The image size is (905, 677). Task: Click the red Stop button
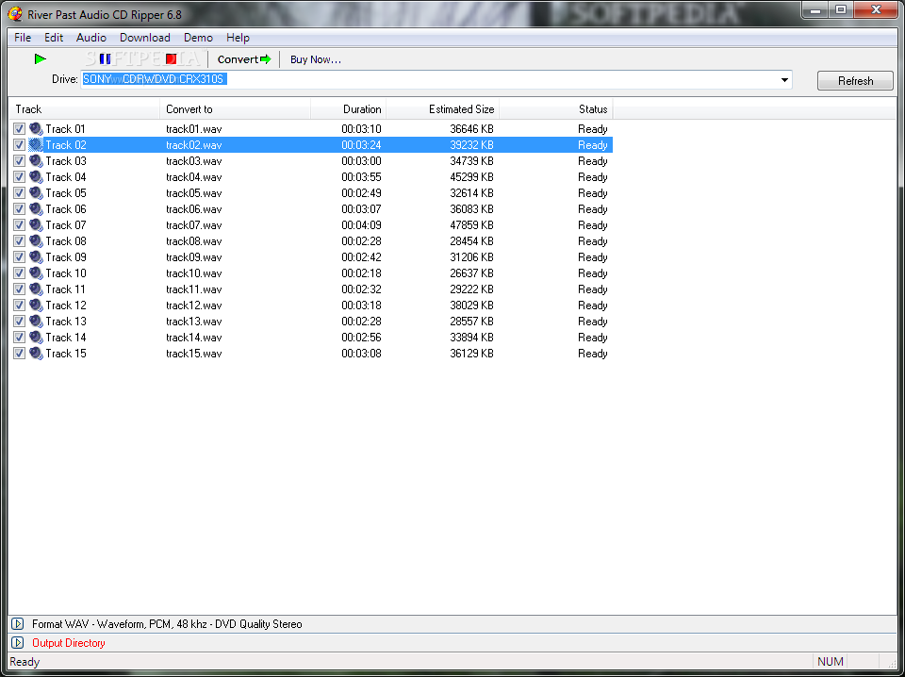(x=171, y=58)
